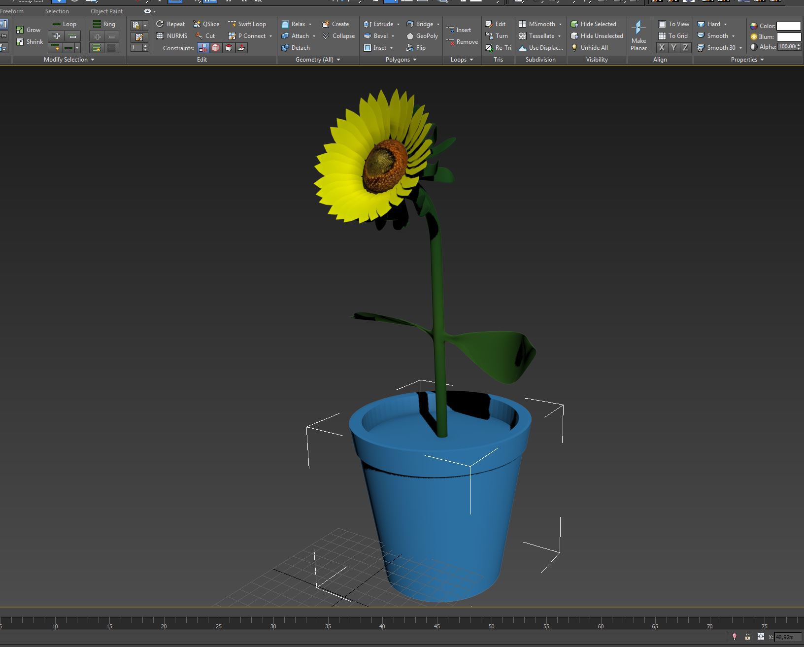This screenshot has width=804, height=647.
Task: Open the vertex Color swatch
Action: point(788,26)
